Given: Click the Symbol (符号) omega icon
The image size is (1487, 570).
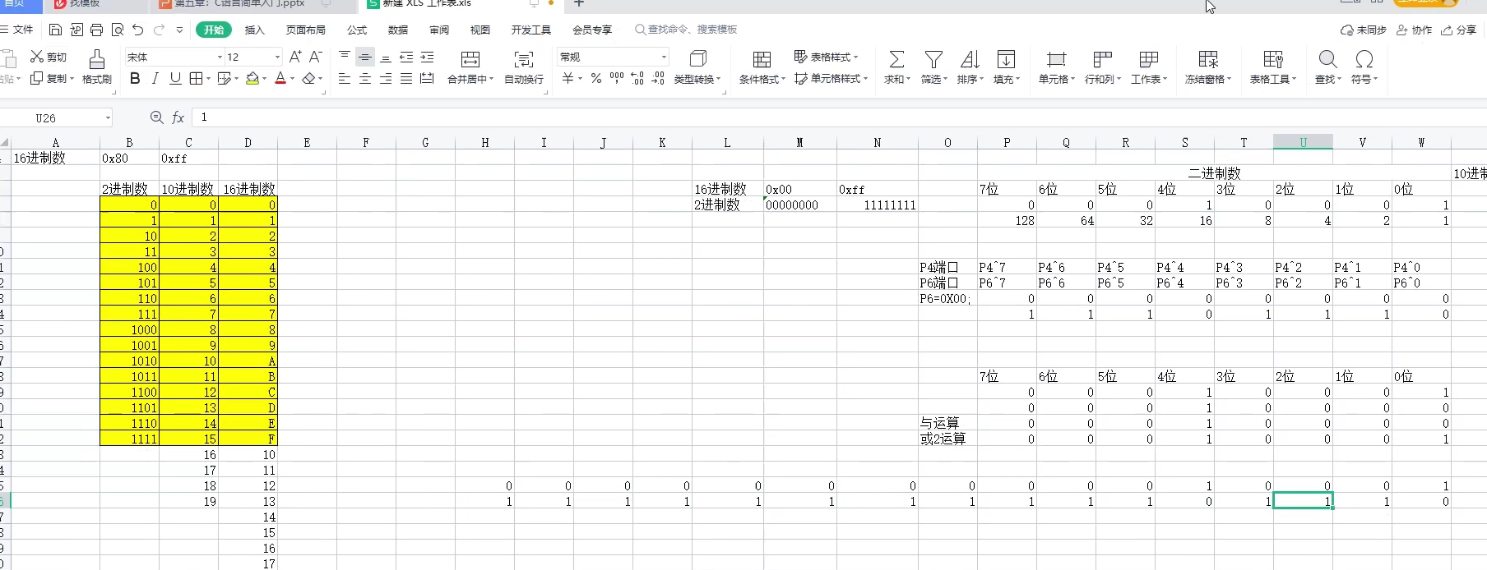Looking at the screenshot, I should tap(1364, 59).
